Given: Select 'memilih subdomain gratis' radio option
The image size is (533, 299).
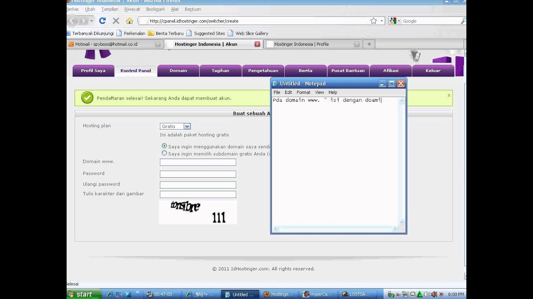Looking at the screenshot, I should pos(164,153).
